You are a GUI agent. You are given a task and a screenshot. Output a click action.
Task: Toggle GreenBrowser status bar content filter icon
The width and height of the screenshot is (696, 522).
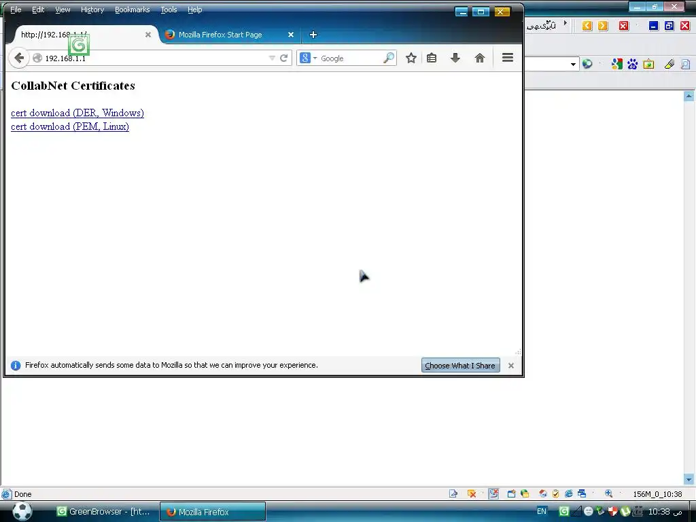click(x=493, y=493)
